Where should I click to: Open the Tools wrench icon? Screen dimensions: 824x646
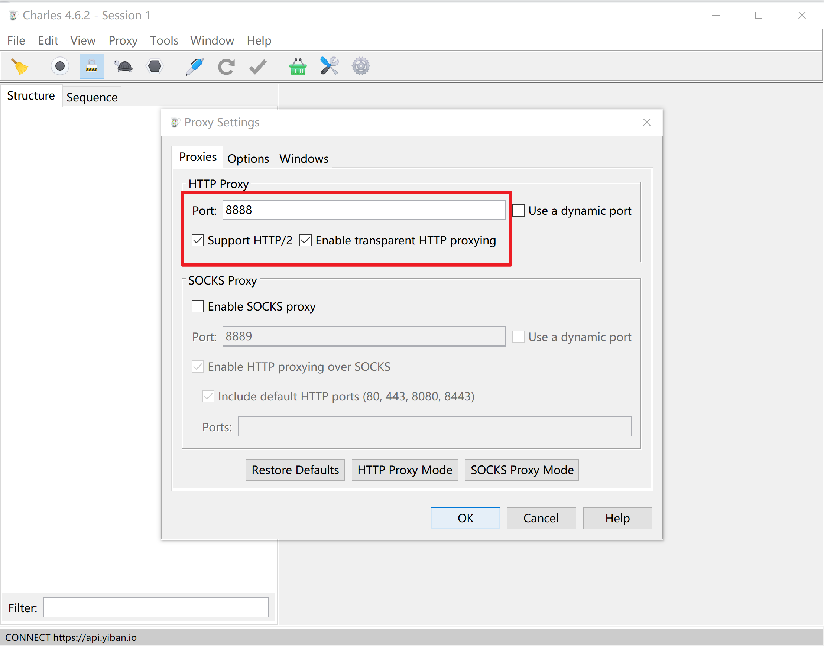tap(330, 66)
